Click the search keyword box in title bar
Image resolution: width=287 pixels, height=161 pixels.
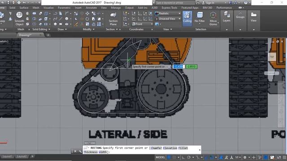175,3
